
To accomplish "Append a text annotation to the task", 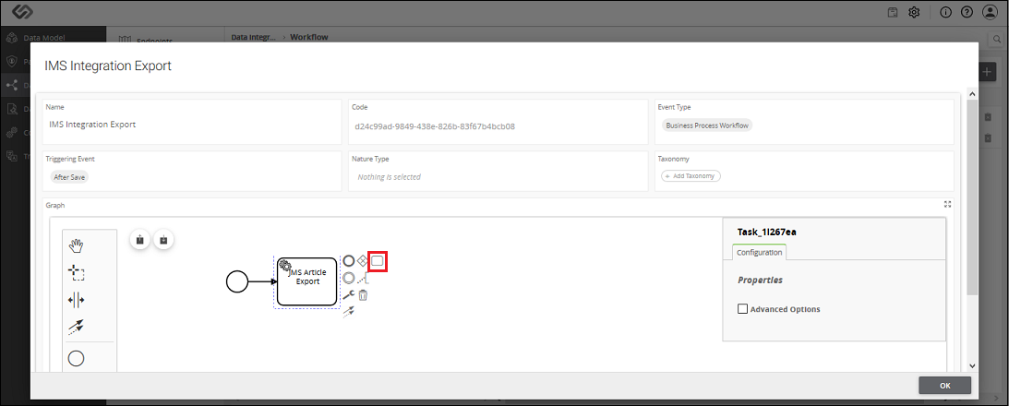I will click(x=363, y=278).
